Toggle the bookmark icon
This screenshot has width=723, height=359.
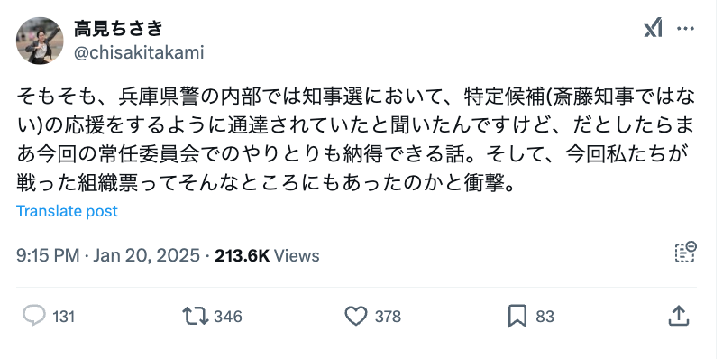517,317
